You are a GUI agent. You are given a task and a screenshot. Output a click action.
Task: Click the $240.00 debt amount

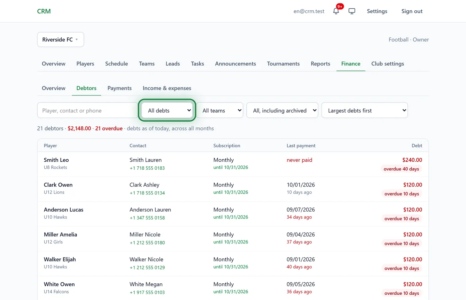pos(412,160)
